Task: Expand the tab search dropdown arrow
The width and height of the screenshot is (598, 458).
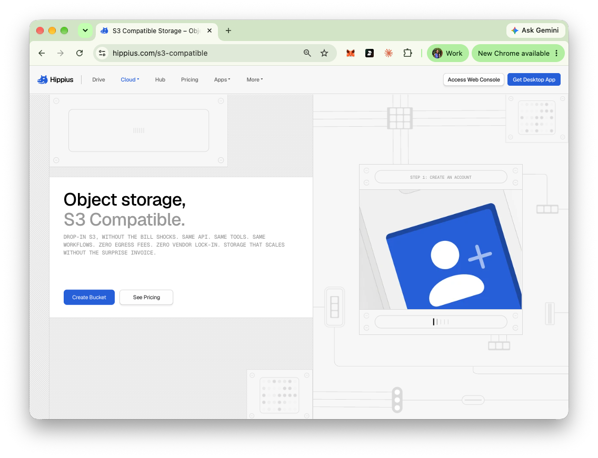Action: [85, 31]
